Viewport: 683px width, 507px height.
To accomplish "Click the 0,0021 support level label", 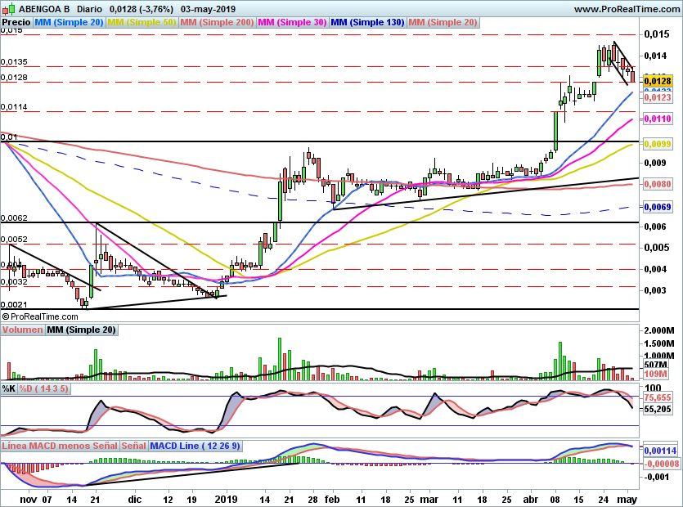I will point(14,305).
